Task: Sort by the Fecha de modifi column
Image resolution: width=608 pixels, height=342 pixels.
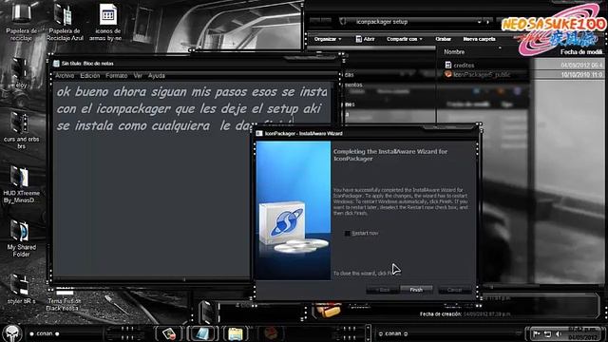Action: click(x=580, y=51)
